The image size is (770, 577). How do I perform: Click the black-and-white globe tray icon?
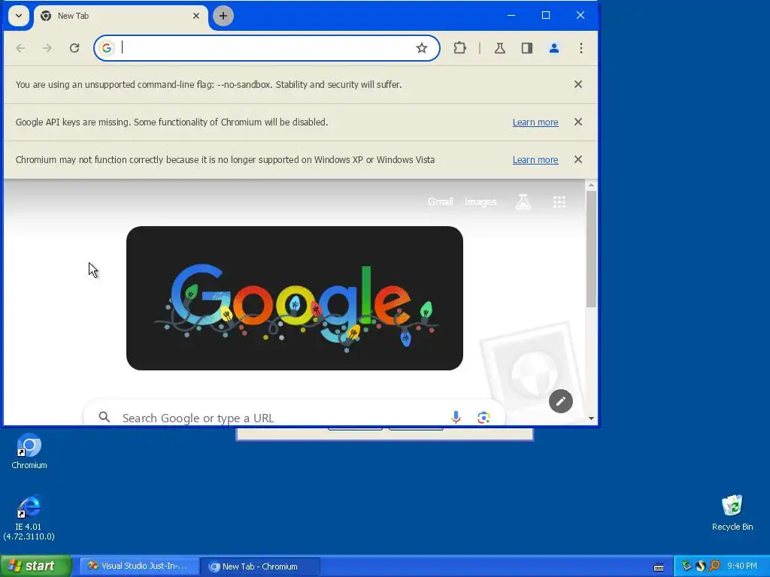click(700, 566)
